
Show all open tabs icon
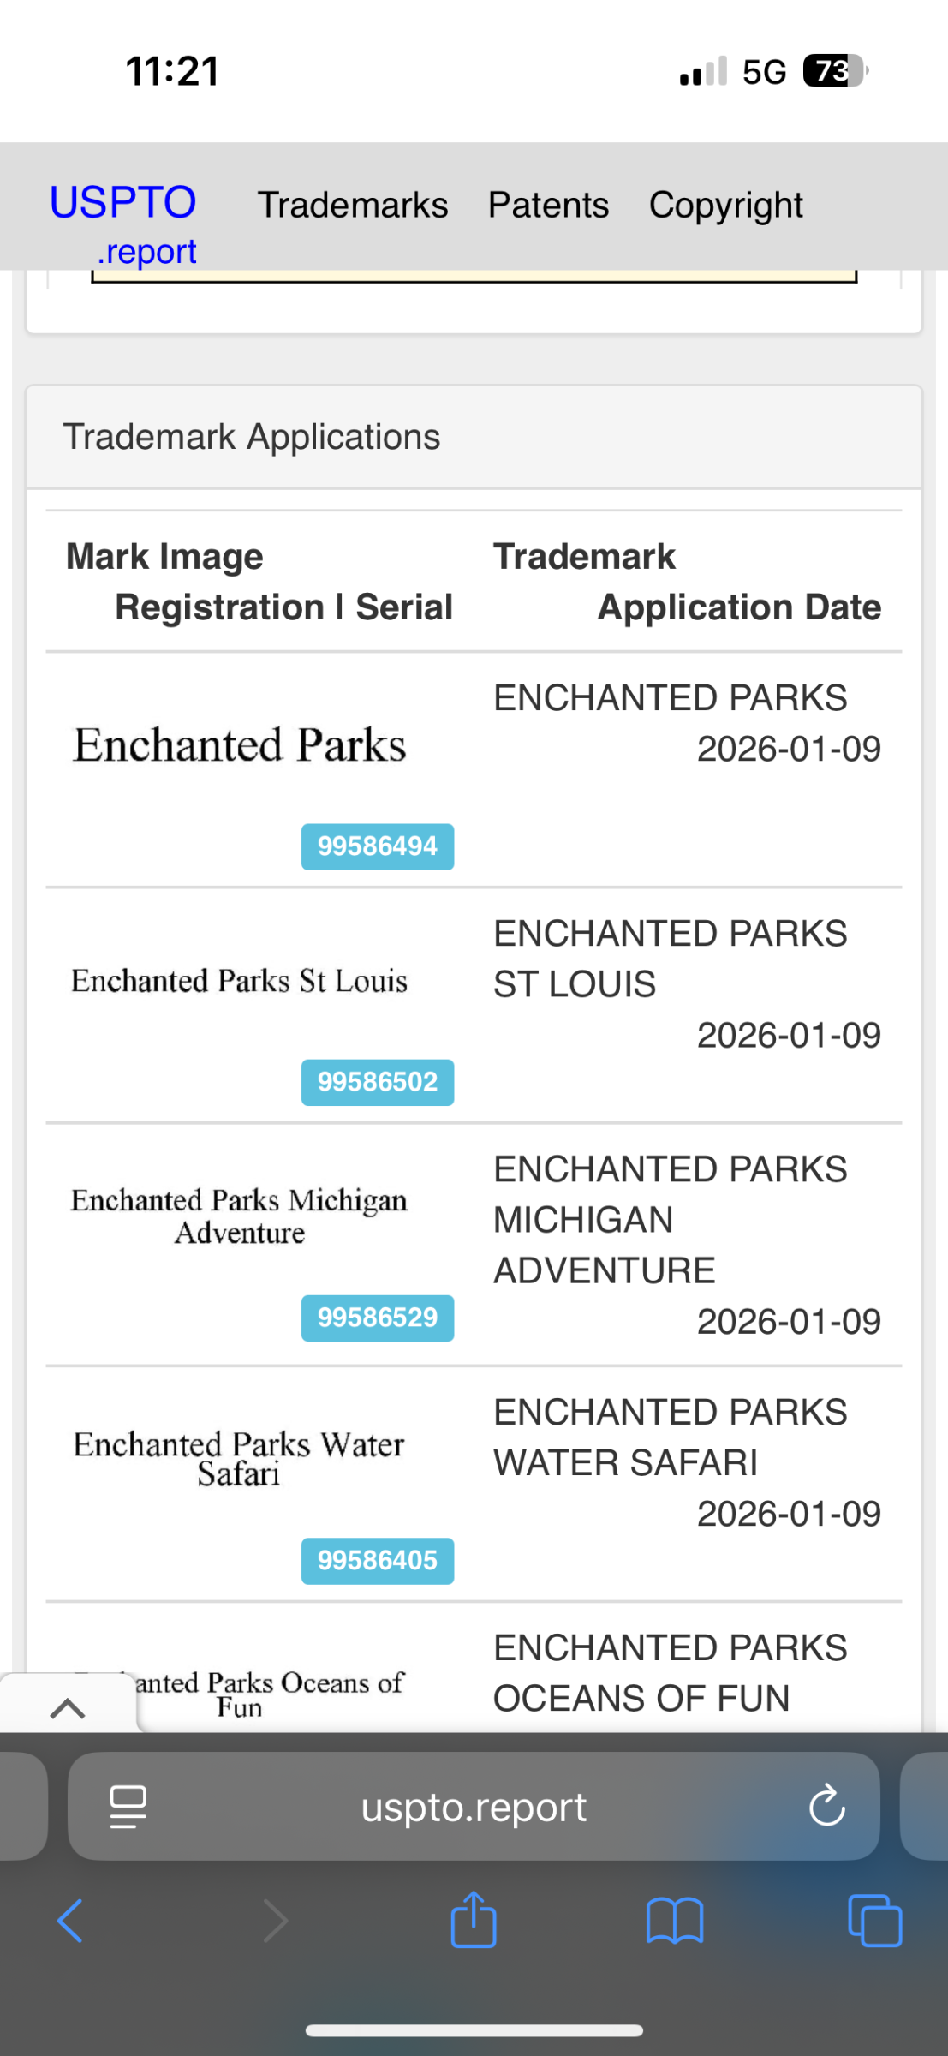click(x=874, y=1921)
